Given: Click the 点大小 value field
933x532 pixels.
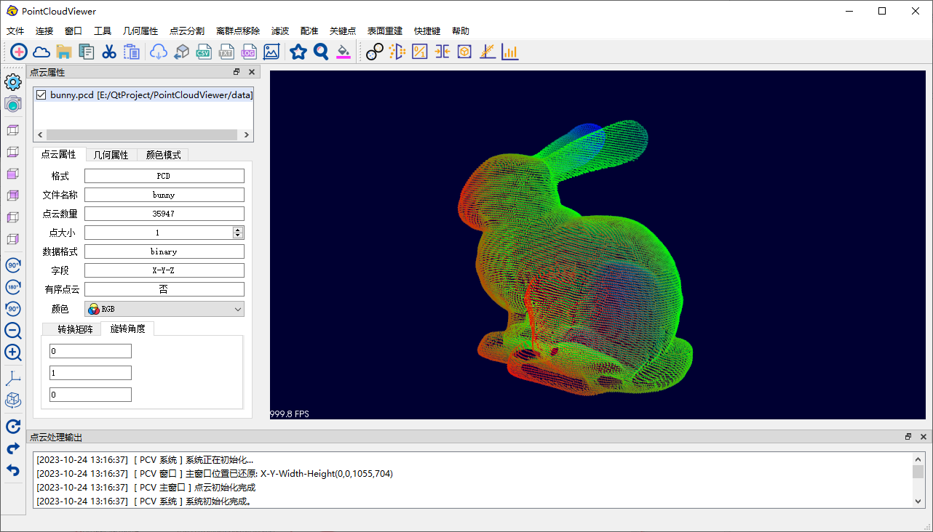Looking at the screenshot, I should (158, 233).
